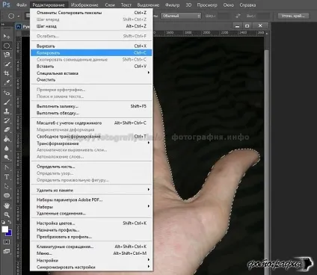The image size is (317, 275).
Task: Choose Выполнить заливку entry
Action: pos(91,106)
